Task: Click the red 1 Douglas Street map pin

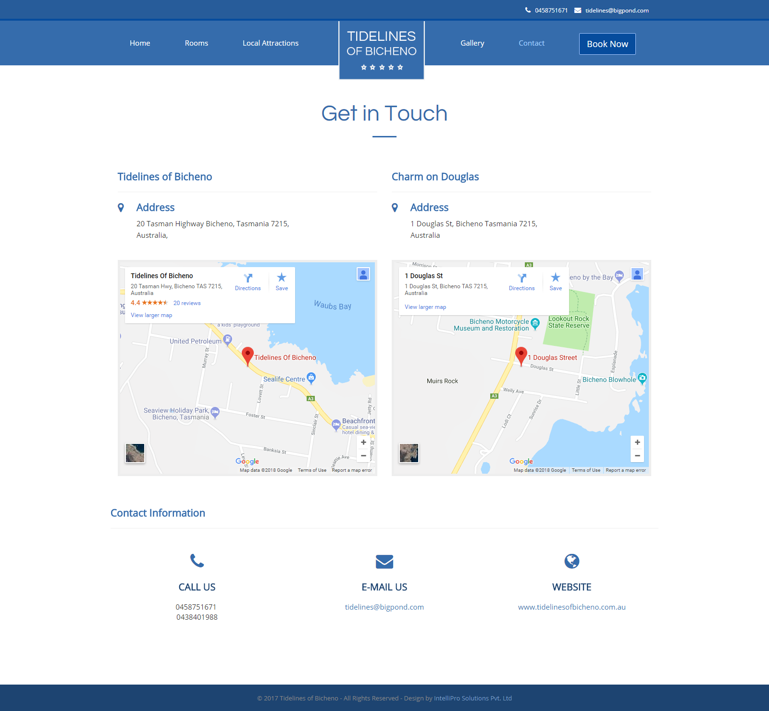Action: click(521, 355)
